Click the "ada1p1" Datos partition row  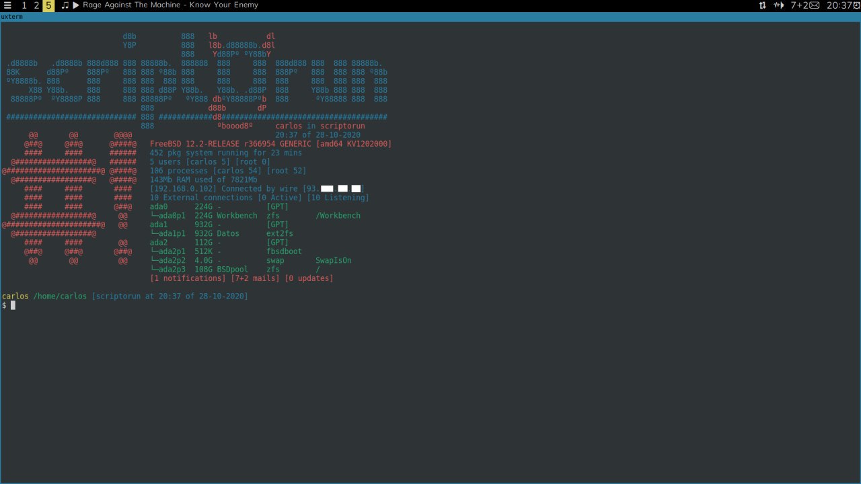point(221,234)
